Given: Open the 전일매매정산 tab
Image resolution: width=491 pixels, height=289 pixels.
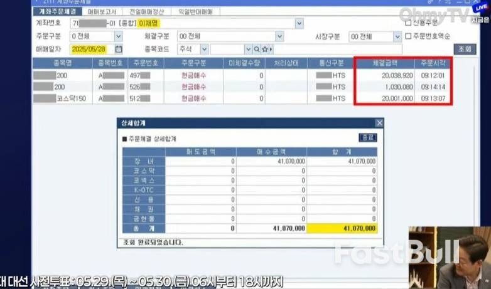Looking at the screenshot, I should tap(146, 12).
